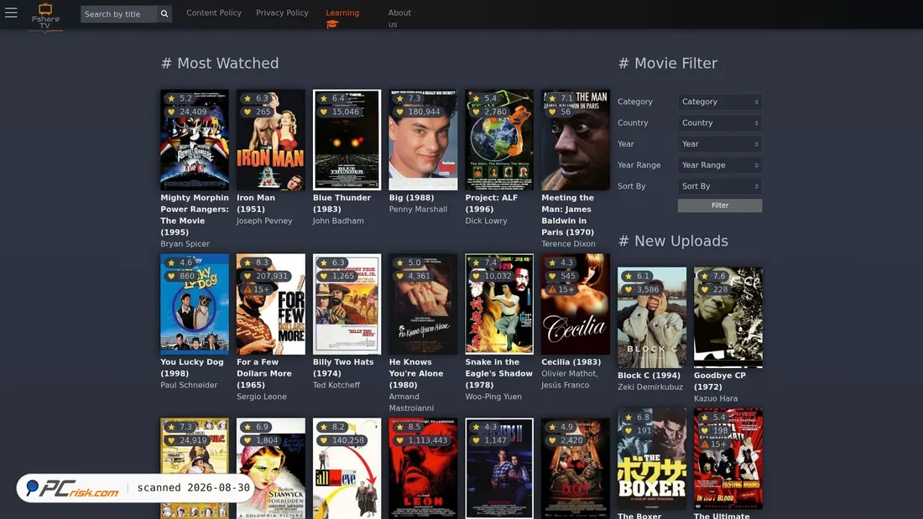Click the 15+ warning badge on Cecilia
The width and height of the screenshot is (923, 519).
(561, 289)
